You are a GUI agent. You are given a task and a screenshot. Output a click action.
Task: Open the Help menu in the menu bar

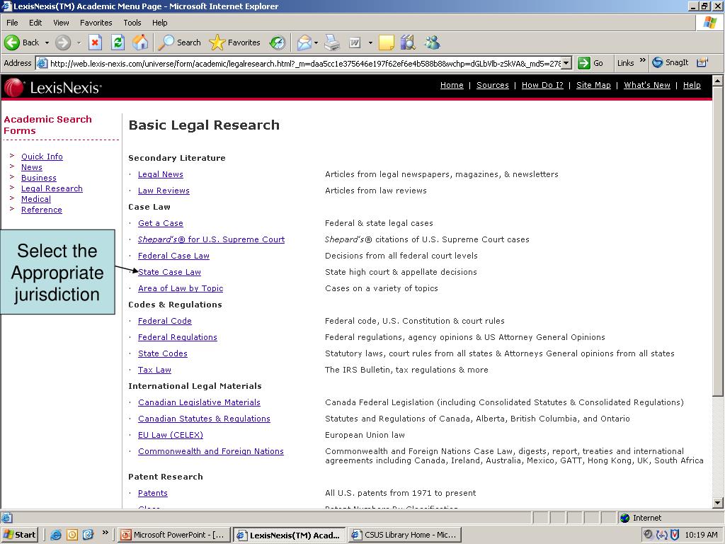[x=159, y=23]
